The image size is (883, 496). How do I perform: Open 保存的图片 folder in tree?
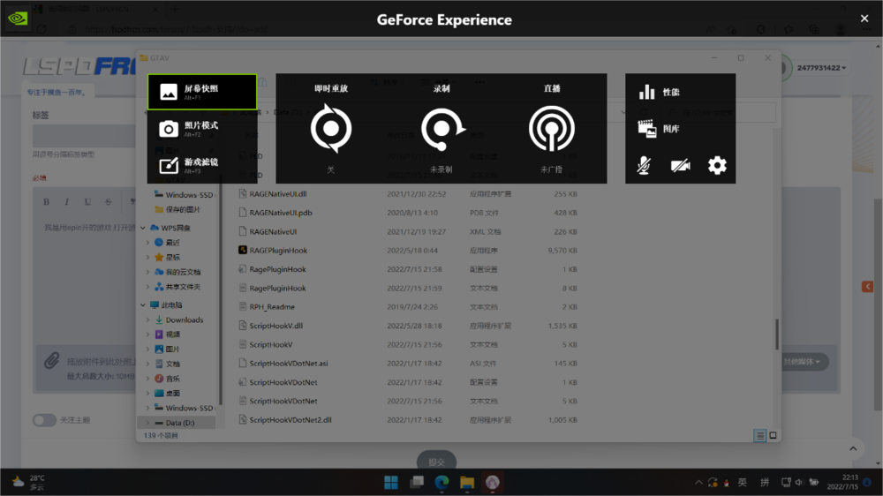pos(177,209)
